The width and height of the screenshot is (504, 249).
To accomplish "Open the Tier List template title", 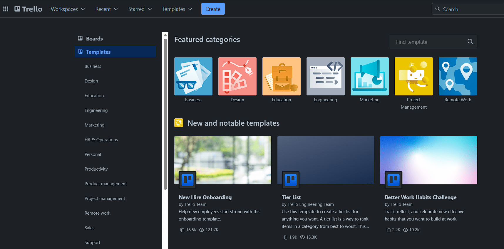I will 291,197.
